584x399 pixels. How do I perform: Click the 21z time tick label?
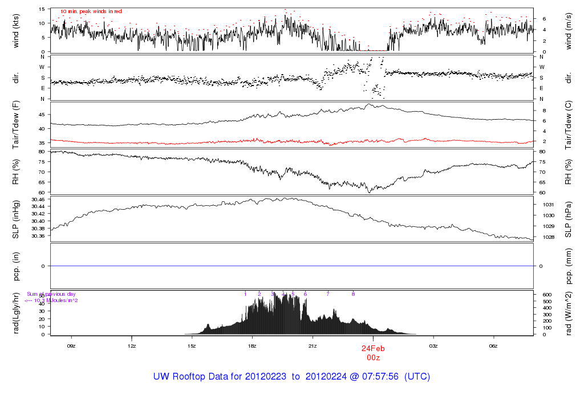click(x=313, y=345)
